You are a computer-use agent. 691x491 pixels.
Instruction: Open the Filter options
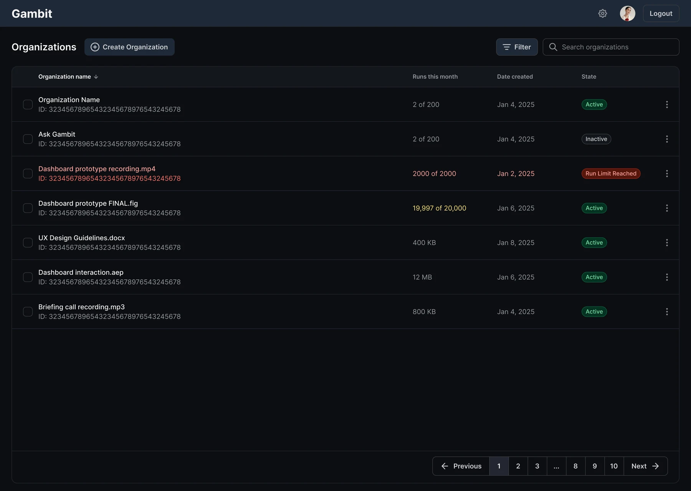pos(517,47)
